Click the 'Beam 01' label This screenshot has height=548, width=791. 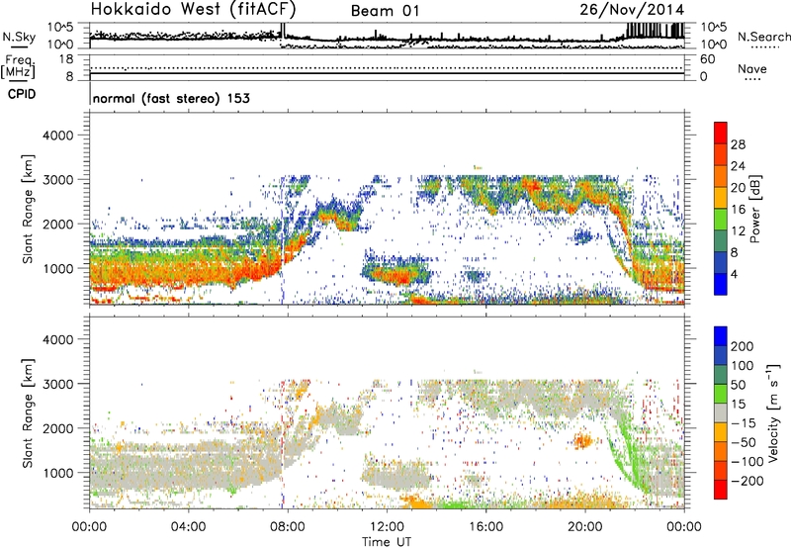pos(385,11)
